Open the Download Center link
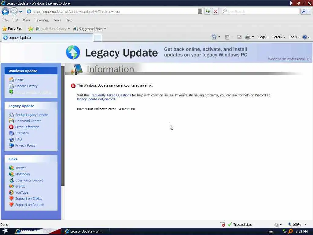 point(28,121)
